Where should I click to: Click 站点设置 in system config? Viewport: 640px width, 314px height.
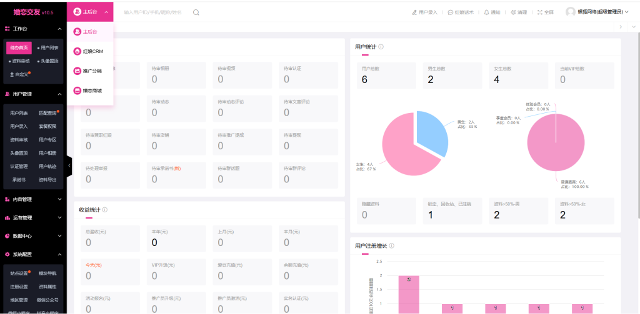pyautogui.click(x=19, y=273)
